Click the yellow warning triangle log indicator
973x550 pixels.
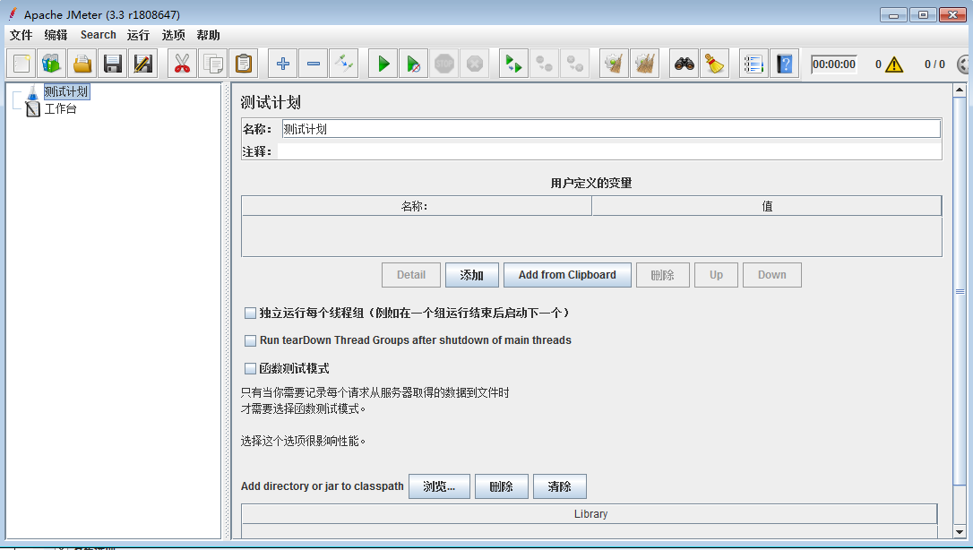tap(894, 64)
